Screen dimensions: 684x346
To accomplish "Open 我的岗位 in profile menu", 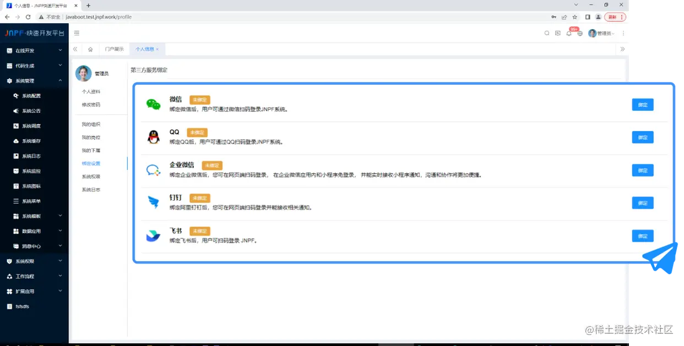I will tap(91, 138).
